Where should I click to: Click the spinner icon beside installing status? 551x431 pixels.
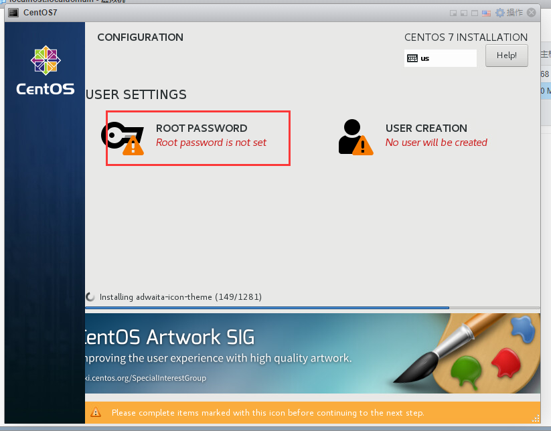point(90,297)
